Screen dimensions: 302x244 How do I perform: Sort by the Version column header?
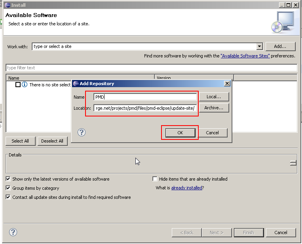pos(194,78)
